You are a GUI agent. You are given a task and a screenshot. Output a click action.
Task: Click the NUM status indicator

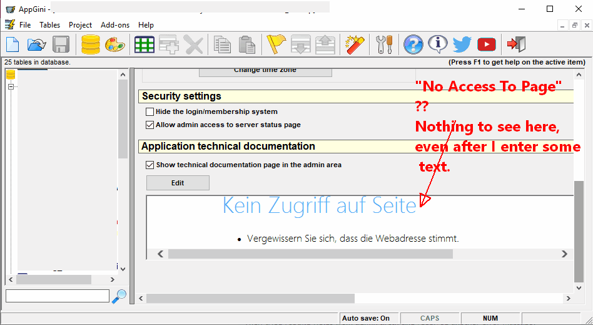coord(490,318)
